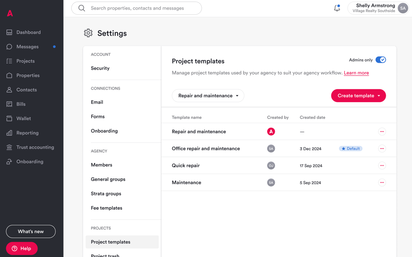Go to Fee templates settings
The height and width of the screenshot is (257, 412).
[x=106, y=208]
